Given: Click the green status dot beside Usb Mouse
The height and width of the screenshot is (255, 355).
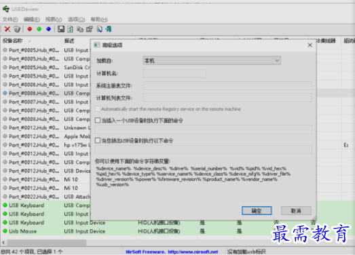Looking at the screenshot, I should (5, 231).
